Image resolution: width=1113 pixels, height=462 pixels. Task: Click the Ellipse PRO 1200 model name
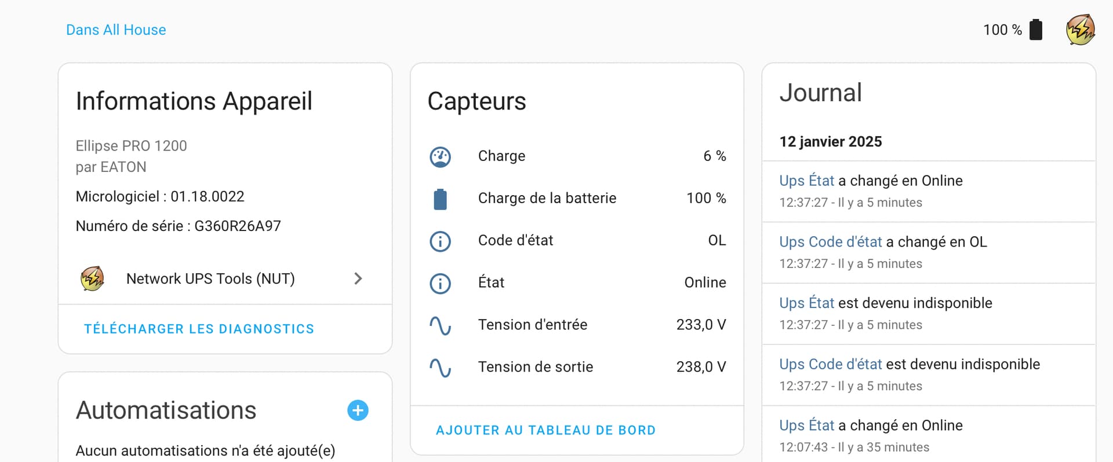pyautogui.click(x=131, y=146)
